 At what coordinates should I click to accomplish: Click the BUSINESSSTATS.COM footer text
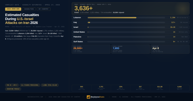pyautogui.click(x=35, y=97)
